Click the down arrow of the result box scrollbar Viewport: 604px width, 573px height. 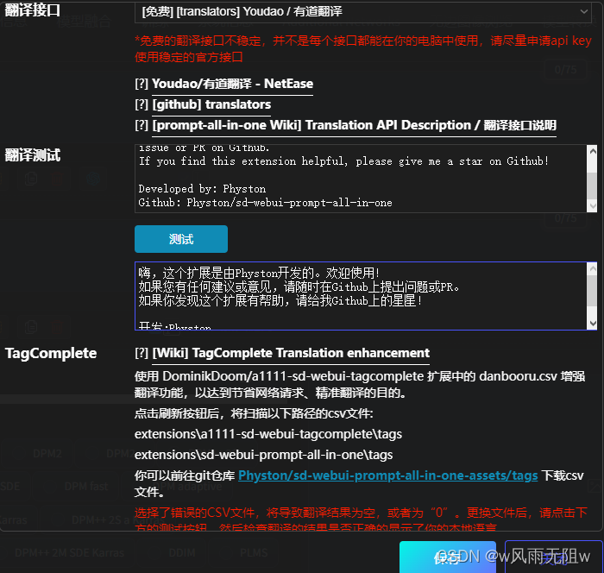593,324
